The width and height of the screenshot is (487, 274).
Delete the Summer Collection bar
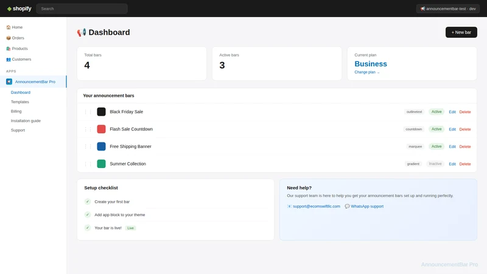(x=465, y=164)
